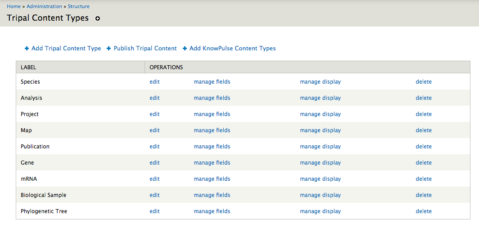This screenshot has height=228, width=479.
Task: Manage fields for Analysis
Action: (212, 98)
